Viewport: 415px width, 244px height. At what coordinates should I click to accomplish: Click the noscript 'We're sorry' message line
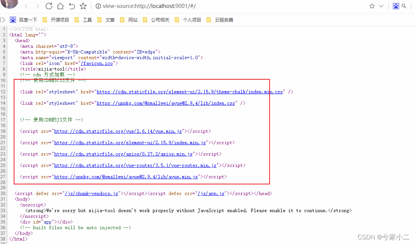coord(188,211)
